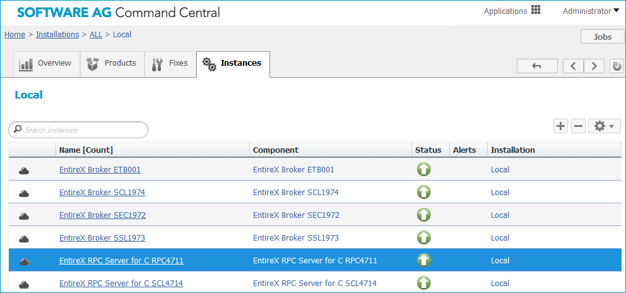The image size is (626, 293).
Task: Click the refresh icon button
Action: 617,66
